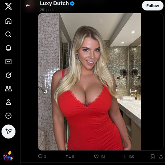Open the Notifications bell icon
The image size is (165, 165).
click(8, 48)
